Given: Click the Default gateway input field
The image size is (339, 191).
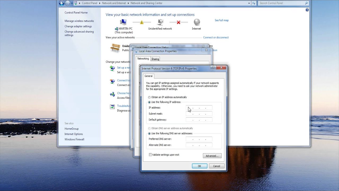Looking at the screenshot, I should 199,120.
